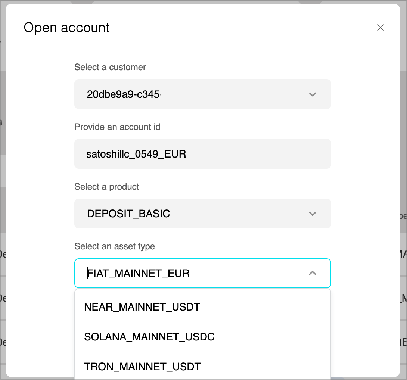Click the 'Select an asset type' label
Image resolution: width=407 pixels, height=380 pixels.
click(x=115, y=246)
